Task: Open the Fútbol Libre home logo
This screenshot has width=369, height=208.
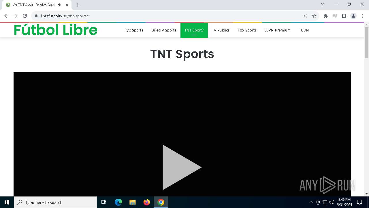Action: pyautogui.click(x=56, y=30)
